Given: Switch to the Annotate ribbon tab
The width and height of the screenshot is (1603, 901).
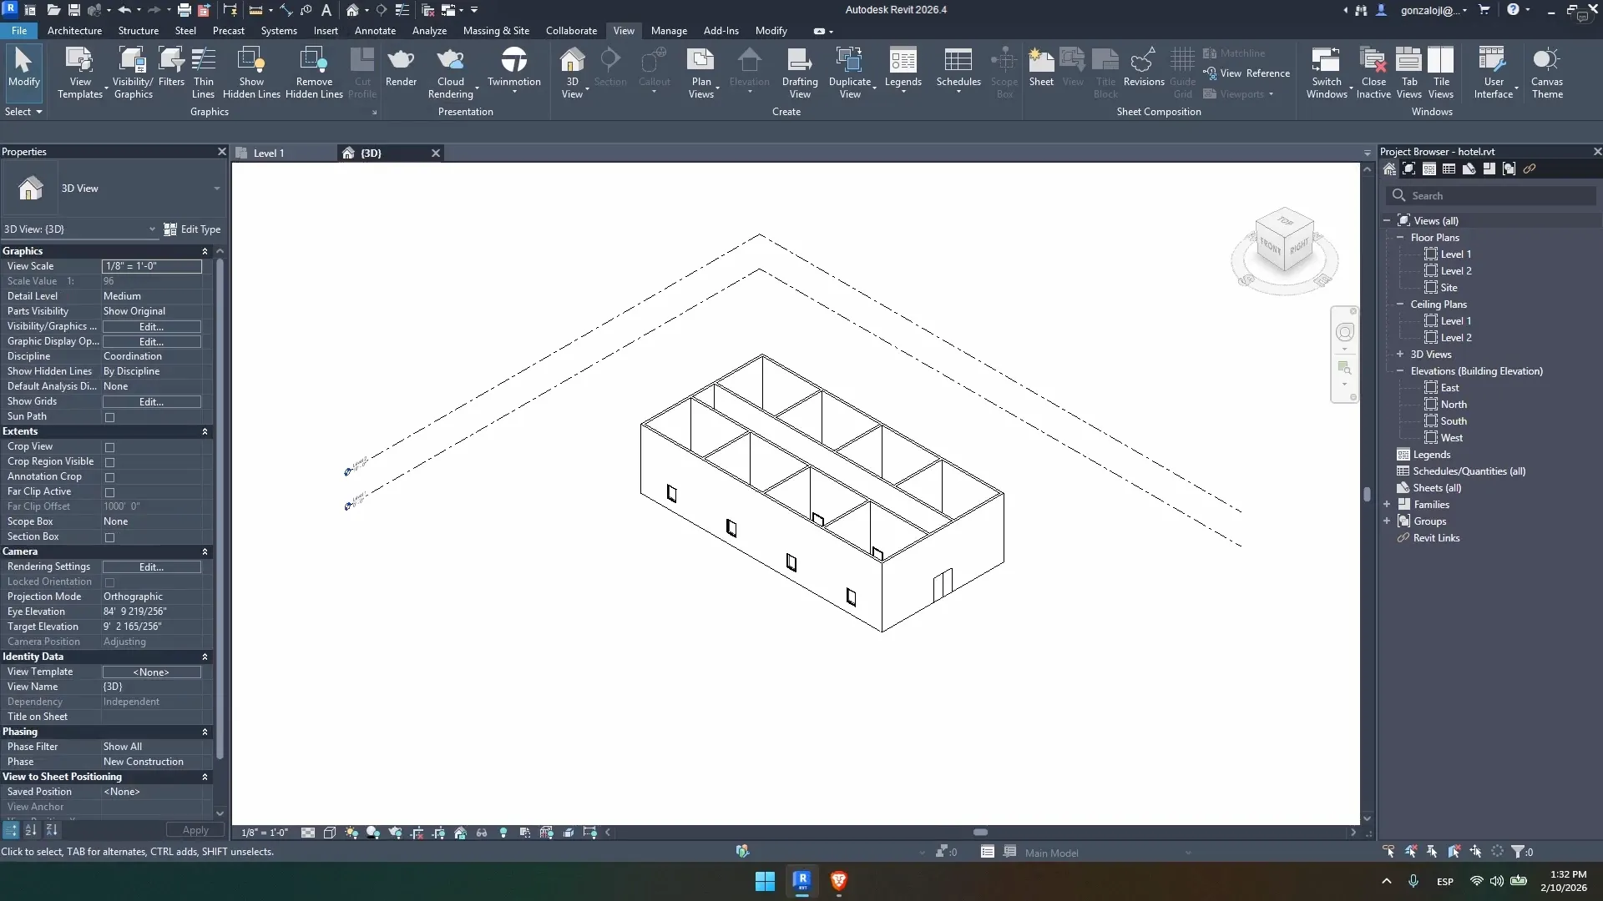Looking at the screenshot, I should tap(375, 31).
